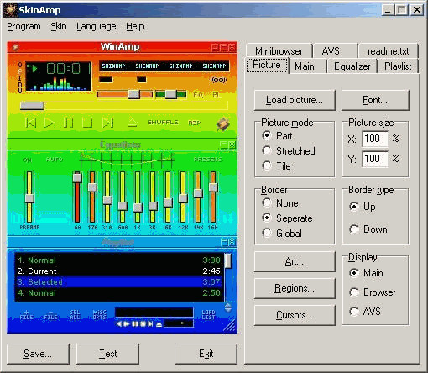Open the Help menu
428x373 pixels.
tap(135, 26)
